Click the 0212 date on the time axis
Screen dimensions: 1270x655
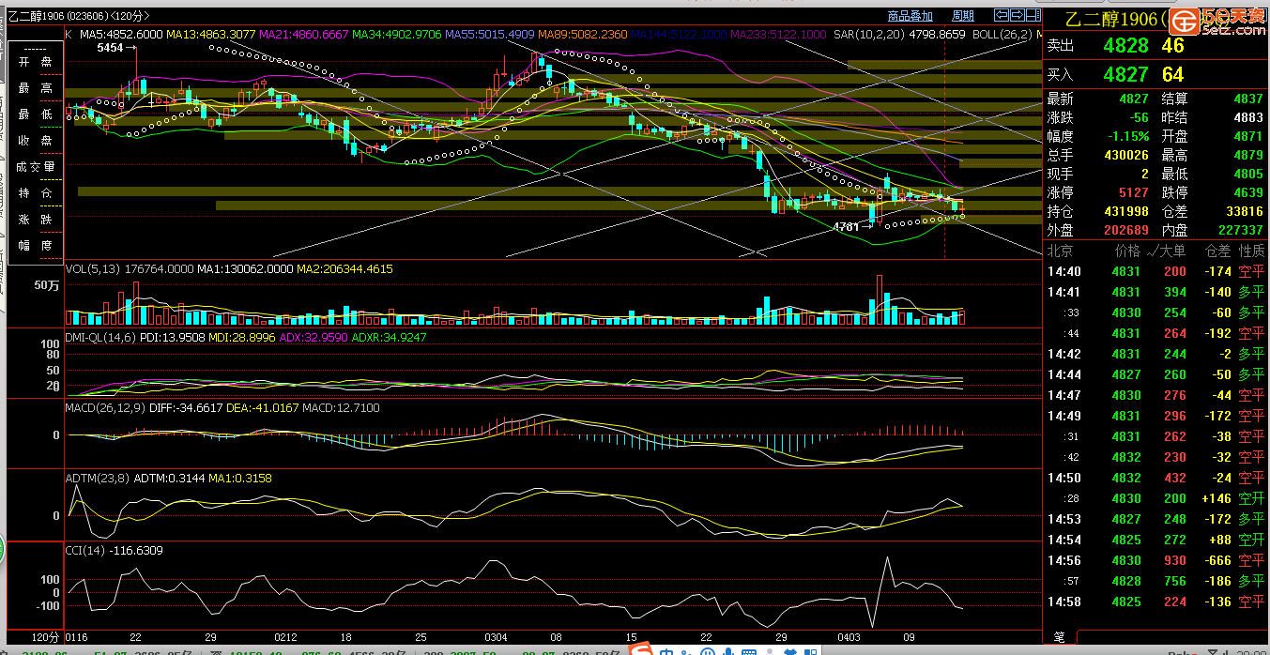tap(285, 636)
